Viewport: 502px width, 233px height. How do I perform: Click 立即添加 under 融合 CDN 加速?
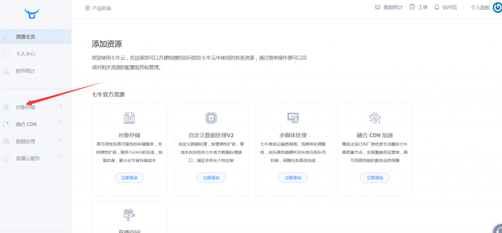[375, 178]
